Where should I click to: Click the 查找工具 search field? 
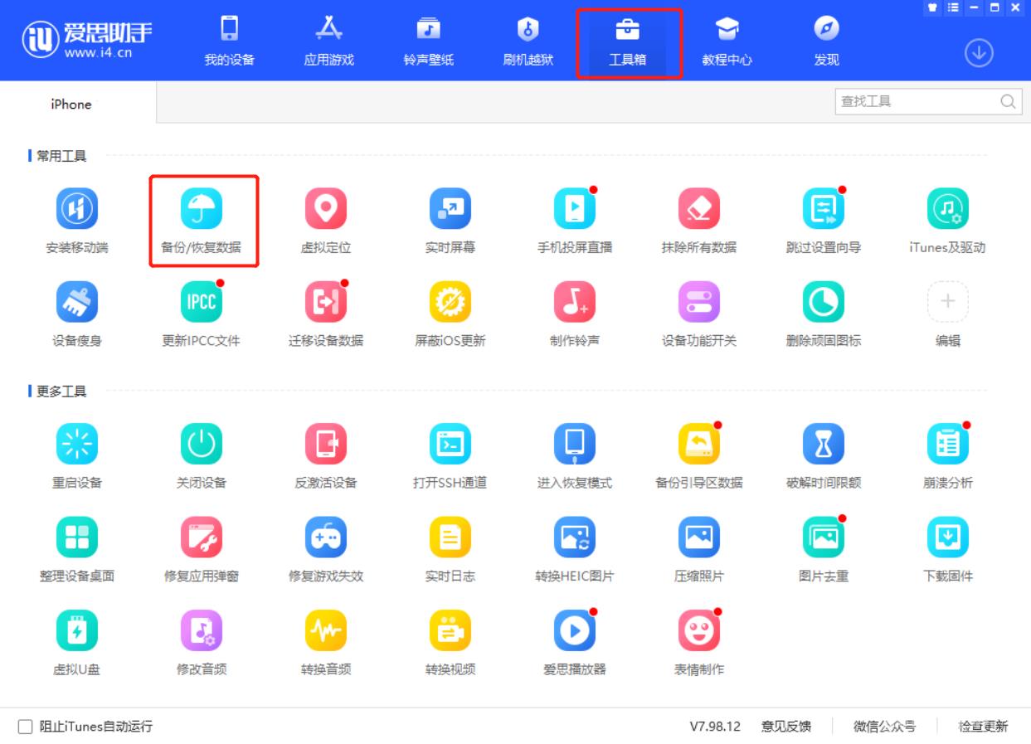tap(912, 102)
